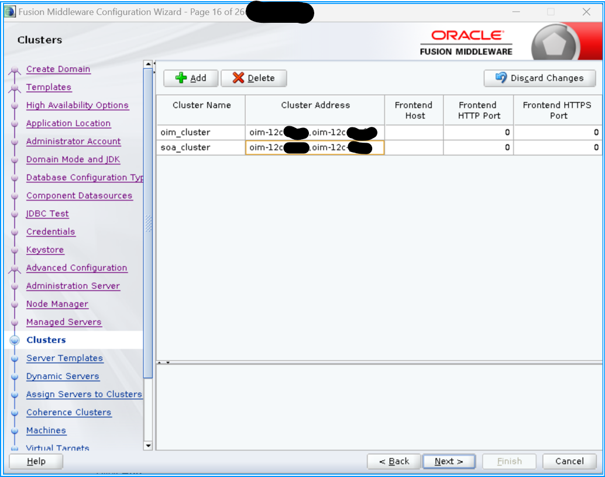The height and width of the screenshot is (477, 605).
Task: Open Assign Servers to Clusters step
Action: (x=84, y=395)
